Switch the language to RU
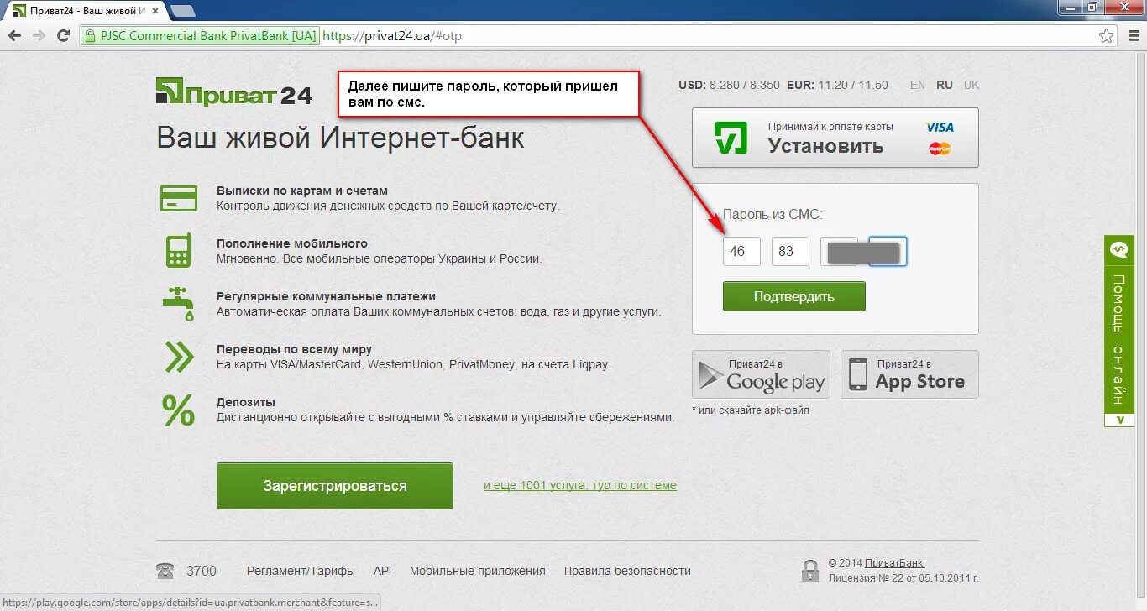This screenshot has height=611, width=1147. click(x=945, y=85)
